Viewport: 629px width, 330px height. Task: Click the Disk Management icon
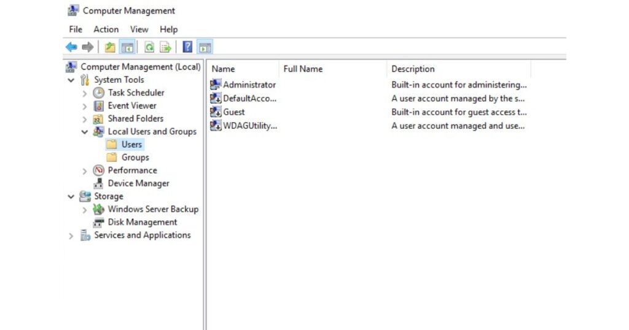pyautogui.click(x=98, y=222)
